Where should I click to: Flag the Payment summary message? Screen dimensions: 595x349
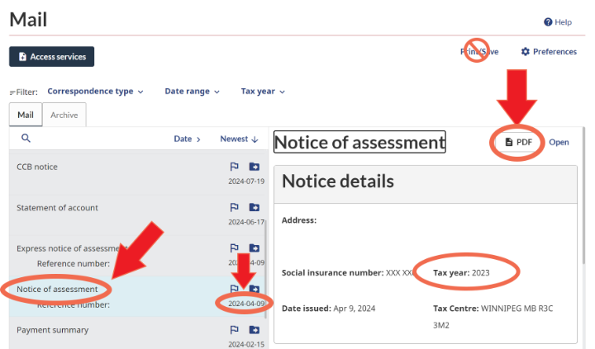pyautogui.click(x=235, y=330)
